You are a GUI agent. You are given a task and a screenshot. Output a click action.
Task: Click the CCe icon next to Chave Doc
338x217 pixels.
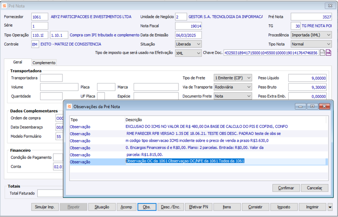(322, 53)
